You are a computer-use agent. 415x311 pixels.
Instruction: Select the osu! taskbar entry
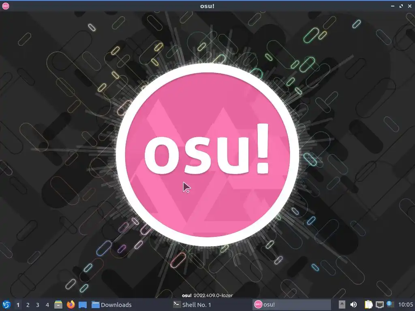[292, 305]
